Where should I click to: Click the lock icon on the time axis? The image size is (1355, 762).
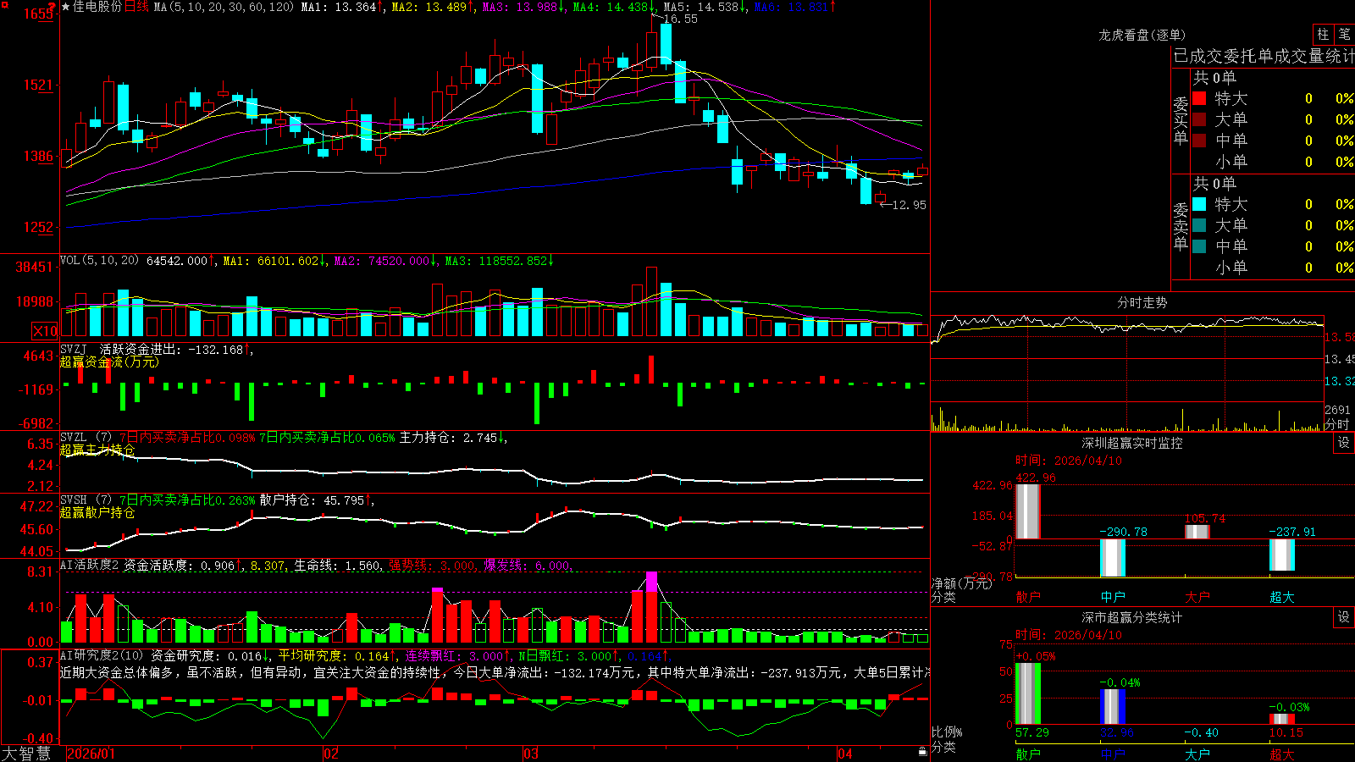(923, 751)
